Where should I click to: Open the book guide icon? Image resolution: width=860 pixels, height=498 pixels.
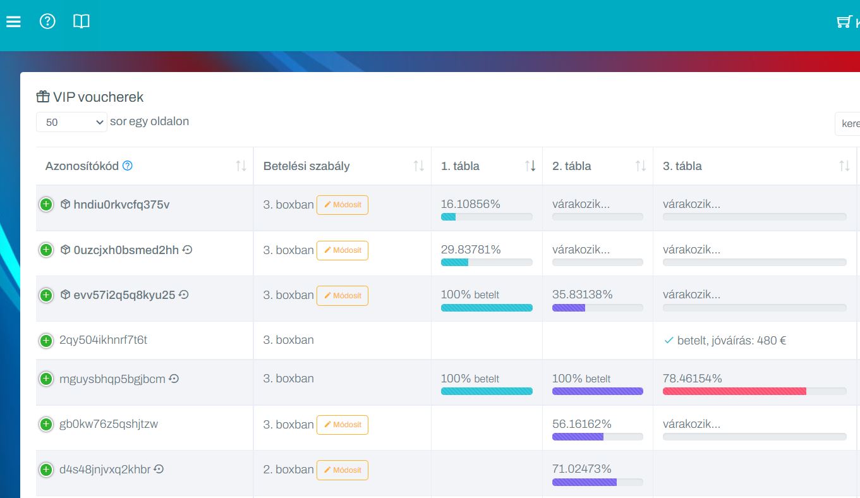pyautogui.click(x=82, y=21)
